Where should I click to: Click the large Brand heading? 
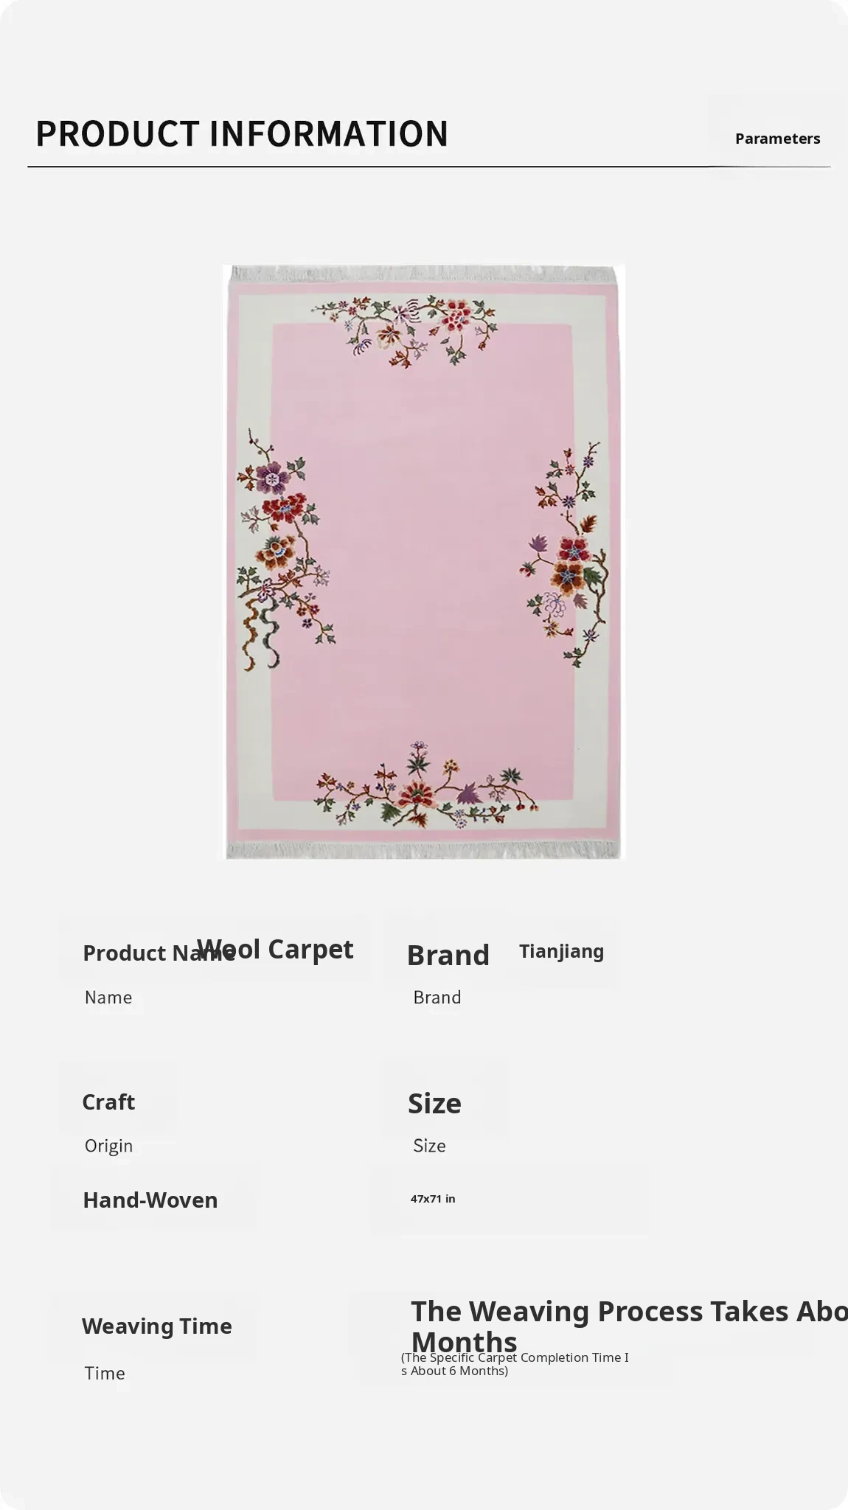coord(448,955)
